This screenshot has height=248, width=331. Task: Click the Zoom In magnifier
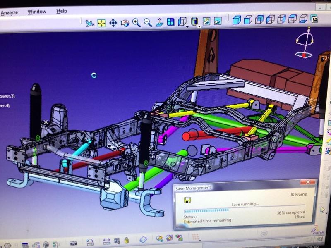(x=136, y=22)
